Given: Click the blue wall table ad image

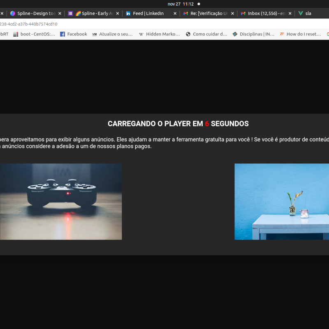Looking at the screenshot, I should [x=282, y=201].
